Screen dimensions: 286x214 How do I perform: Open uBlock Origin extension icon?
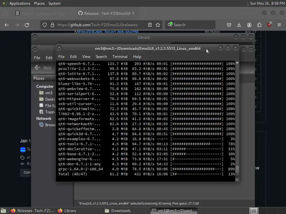tap(269, 25)
